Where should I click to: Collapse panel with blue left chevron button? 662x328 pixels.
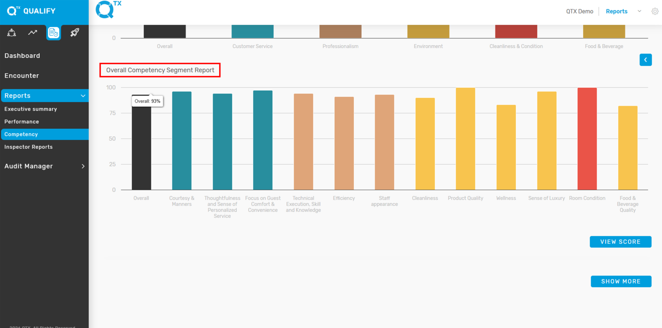click(x=645, y=60)
